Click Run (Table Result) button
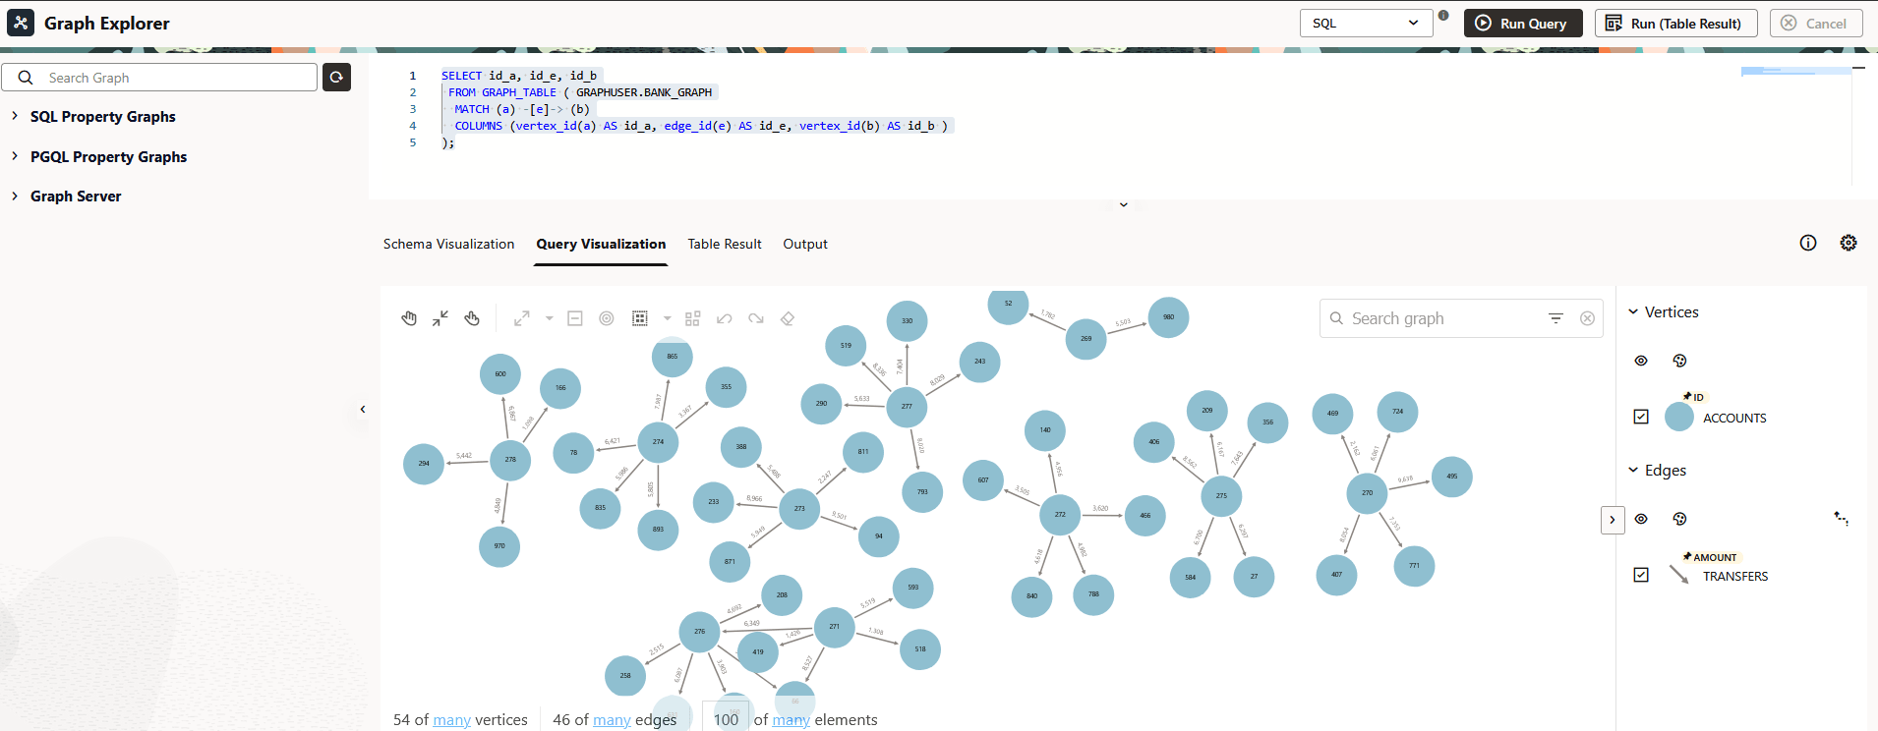 click(1674, 23)
